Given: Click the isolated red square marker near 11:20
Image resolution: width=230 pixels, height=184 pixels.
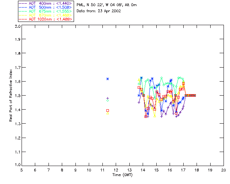Looking at the screenshot, I should click(108, 110).
